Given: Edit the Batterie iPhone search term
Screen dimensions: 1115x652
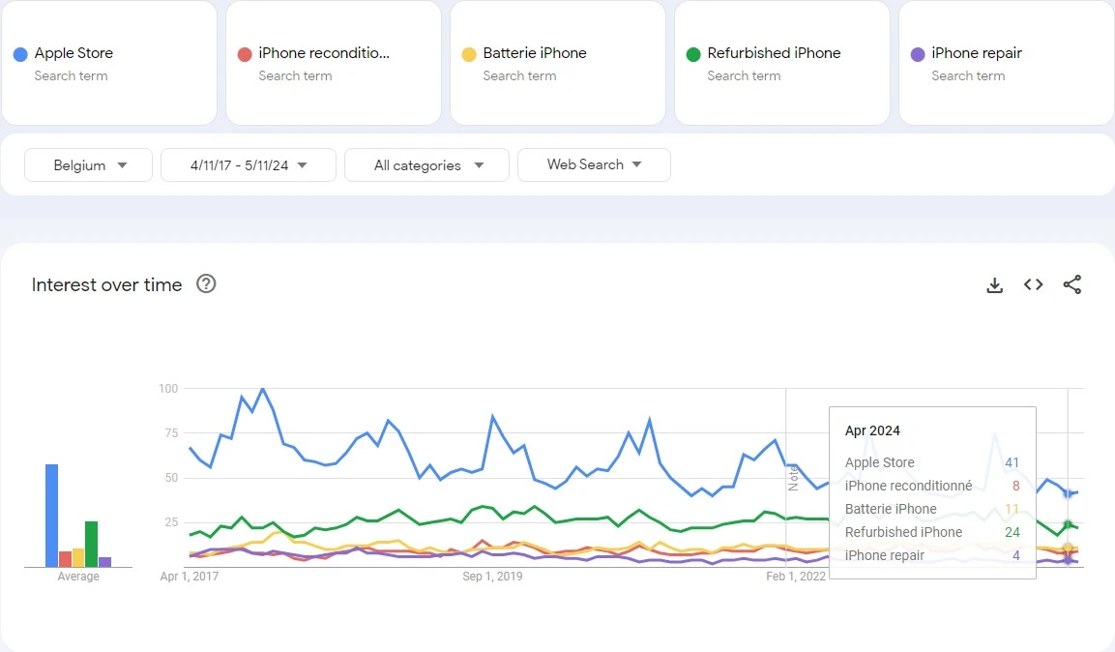Looking at the screenshot, I should click(x=535, y=53).
